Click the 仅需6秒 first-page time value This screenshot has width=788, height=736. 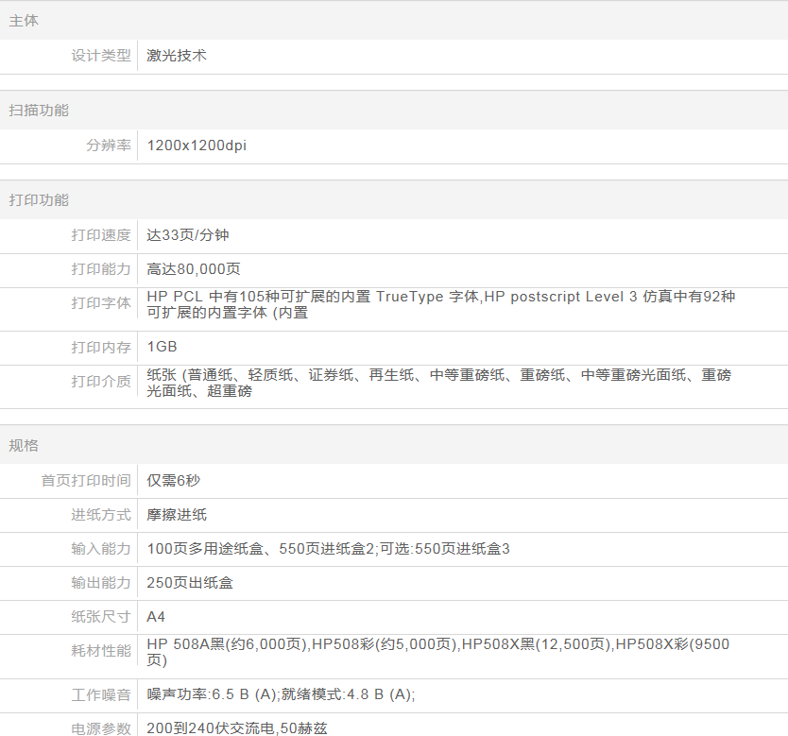173,481
